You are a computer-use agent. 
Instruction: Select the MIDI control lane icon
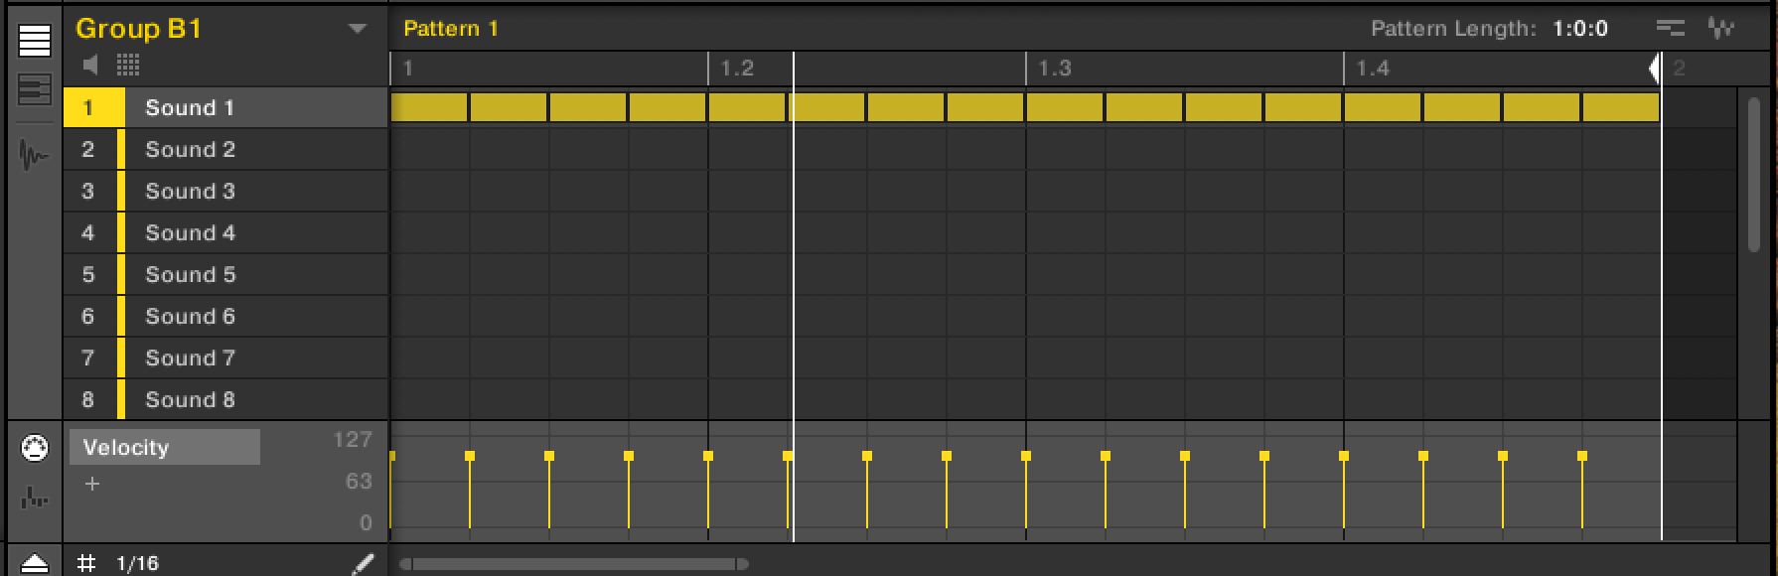[35, 449]
